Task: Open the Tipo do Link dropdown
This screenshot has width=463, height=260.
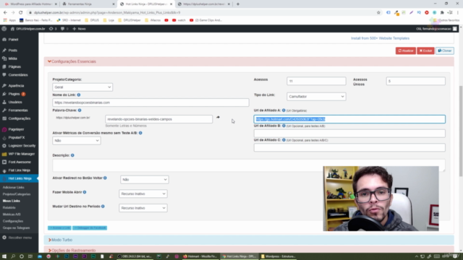Action: click(316, 97)
